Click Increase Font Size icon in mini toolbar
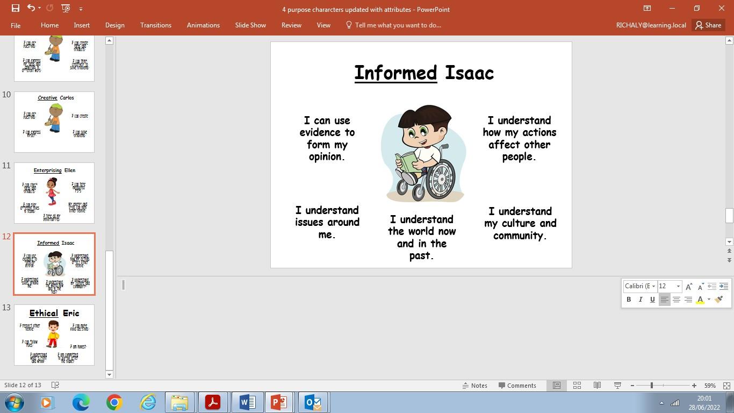The height and width of the screenshot is (413, 734). click(x=689, y=287)
